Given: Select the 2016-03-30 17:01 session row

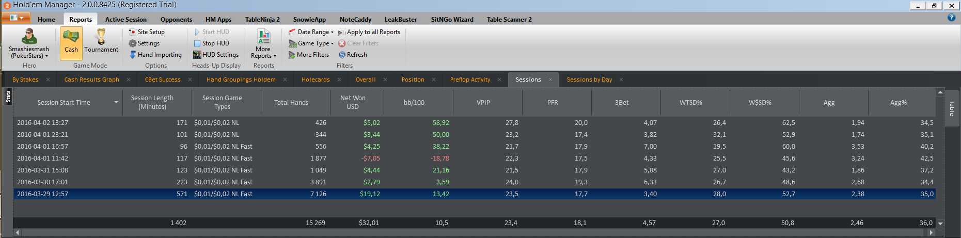Looking at the screenshot, I should [475, 182].
